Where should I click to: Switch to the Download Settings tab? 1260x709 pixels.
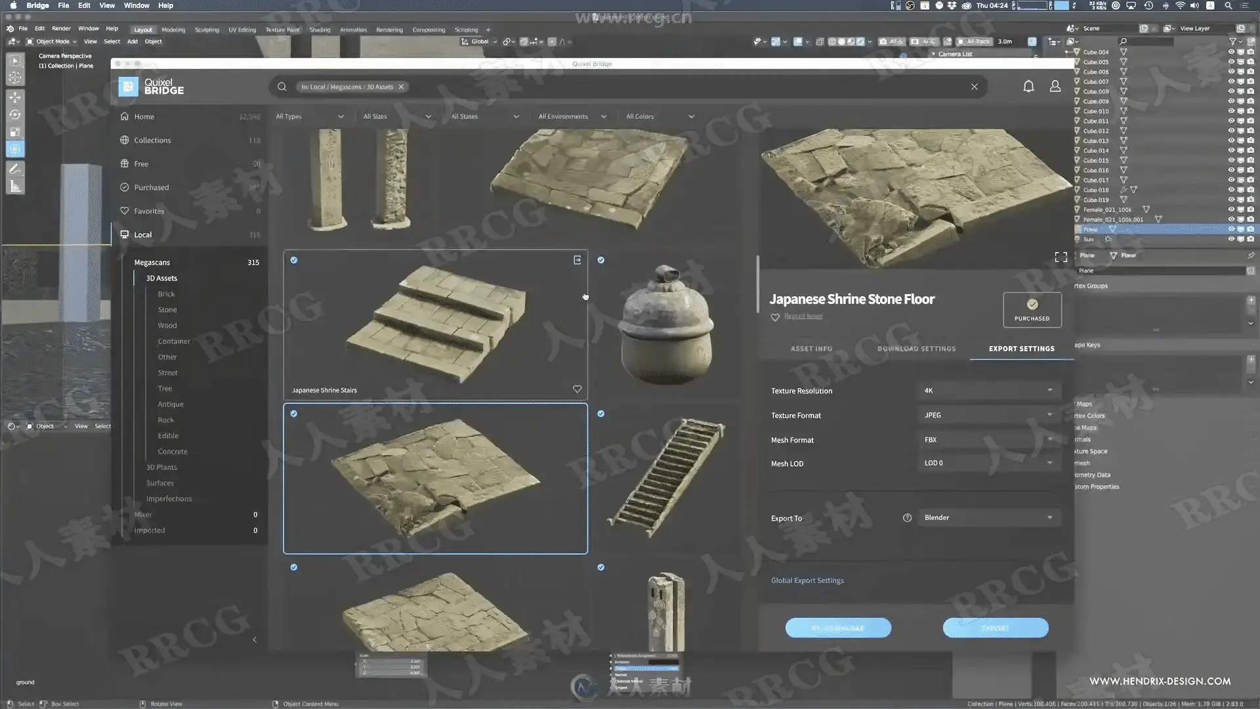(916, 349)
